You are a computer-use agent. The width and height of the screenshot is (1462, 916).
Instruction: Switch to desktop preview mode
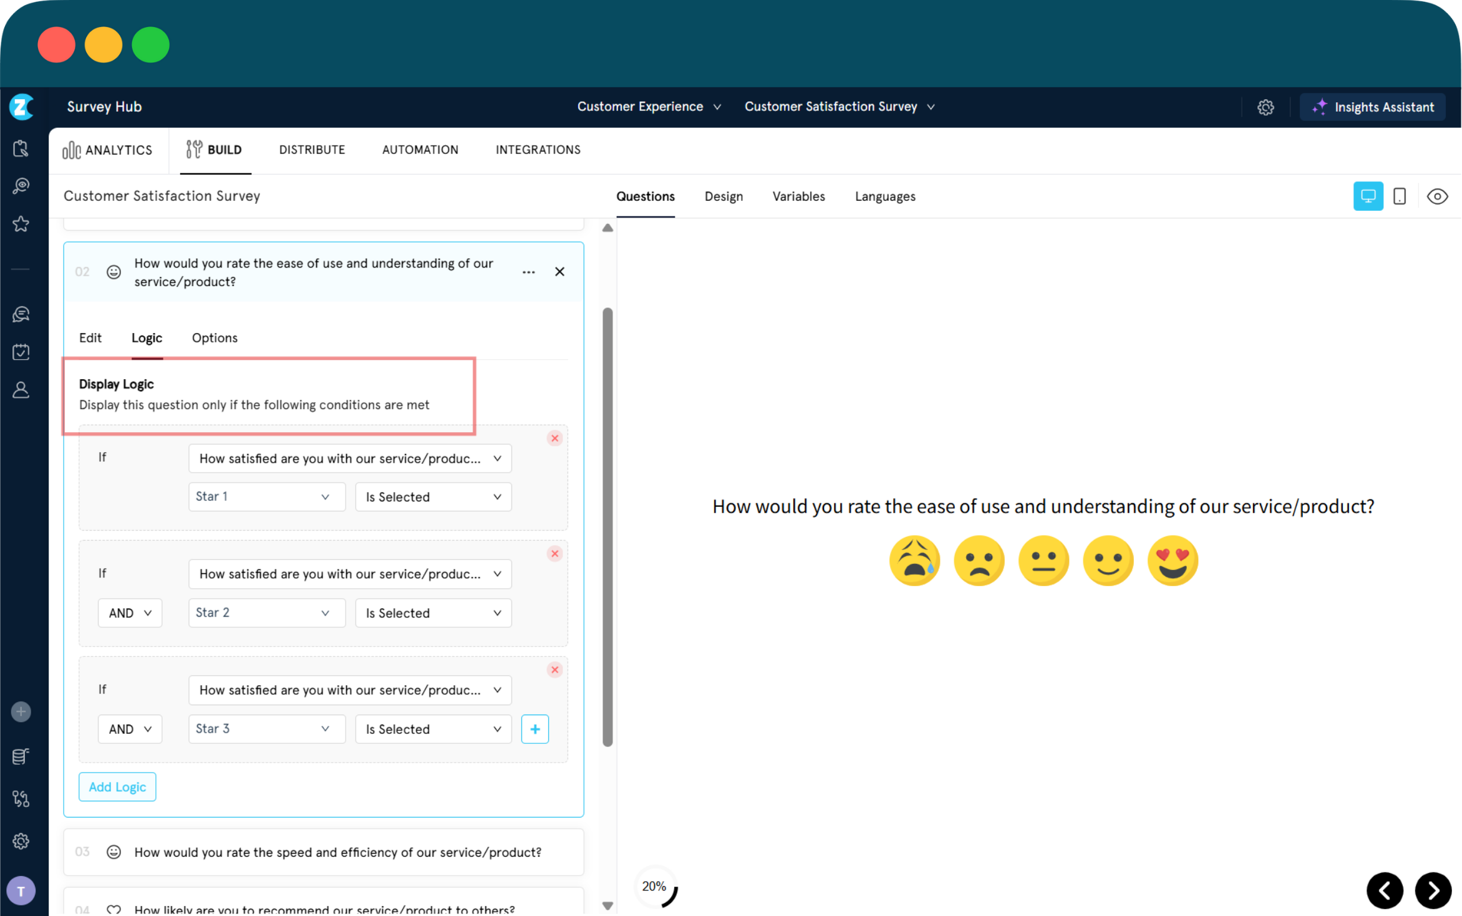pyautogui.click(x=1368, y=196)
